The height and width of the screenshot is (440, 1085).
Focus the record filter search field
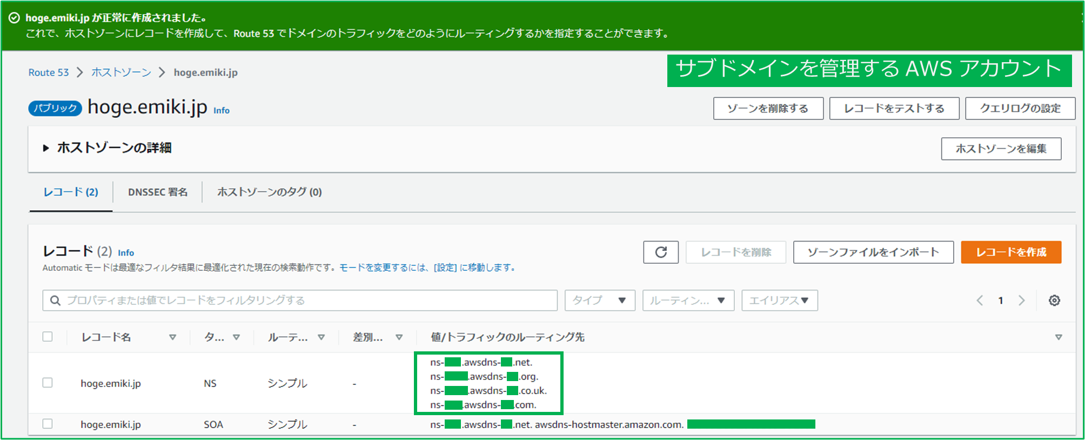[300, 301]
